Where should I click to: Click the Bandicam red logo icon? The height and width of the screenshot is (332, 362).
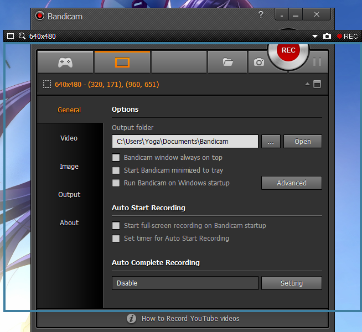click(40, 16)
